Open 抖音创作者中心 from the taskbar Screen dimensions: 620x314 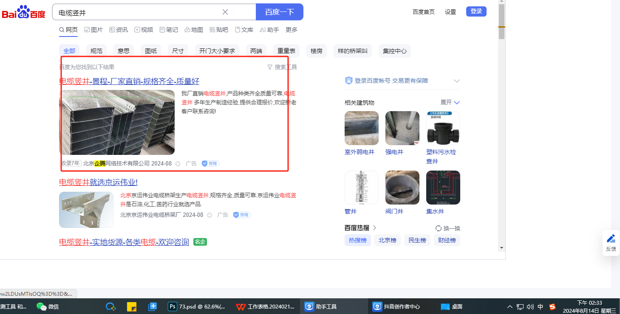tap(396, 306)
